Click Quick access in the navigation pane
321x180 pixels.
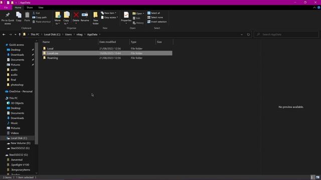(17, 44)
